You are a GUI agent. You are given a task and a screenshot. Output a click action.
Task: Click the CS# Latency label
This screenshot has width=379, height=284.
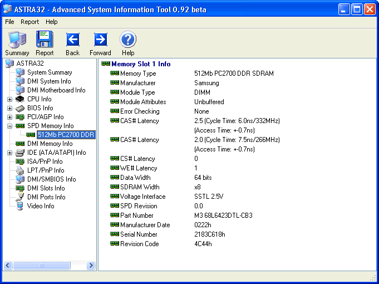[x=137, y=159]
